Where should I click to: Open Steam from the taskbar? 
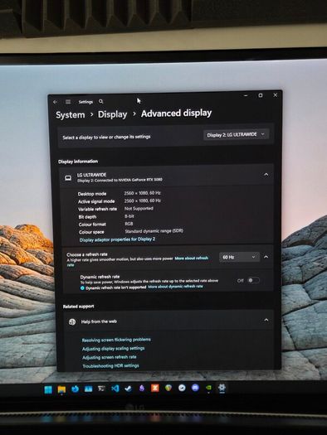(x=129, y=389)
